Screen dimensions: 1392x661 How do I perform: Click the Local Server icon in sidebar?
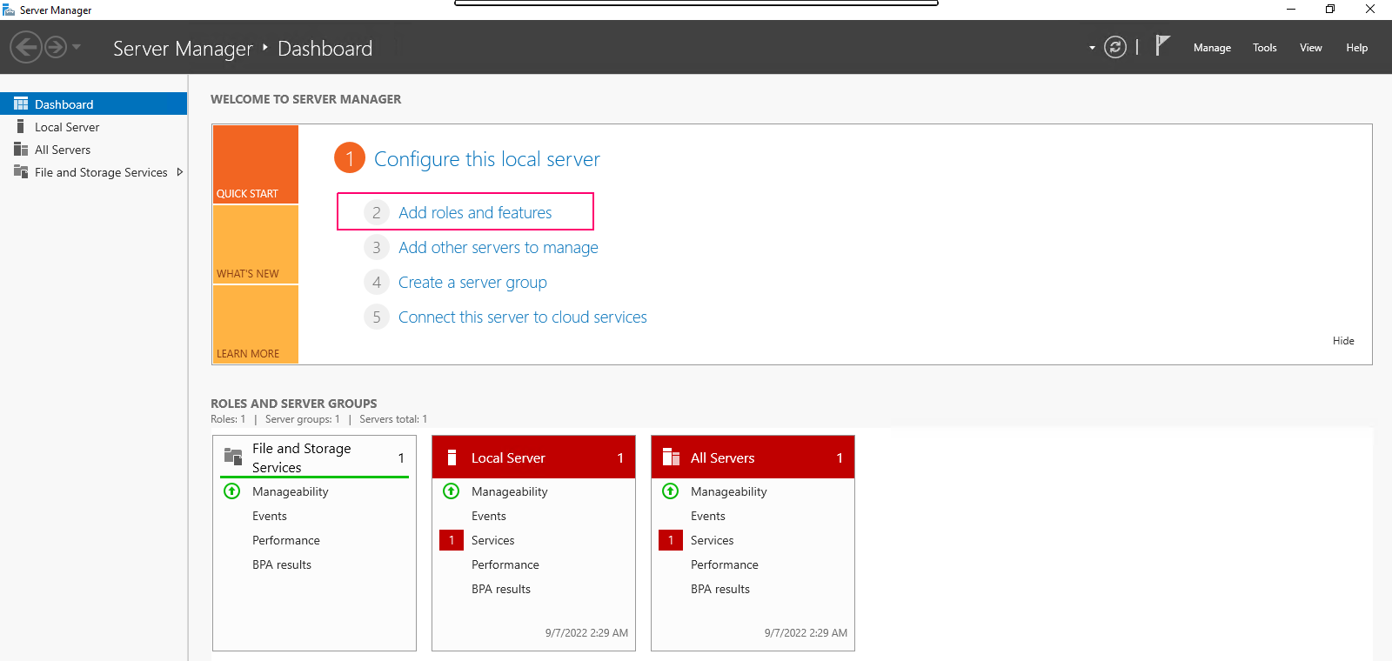tap(21, 126)
